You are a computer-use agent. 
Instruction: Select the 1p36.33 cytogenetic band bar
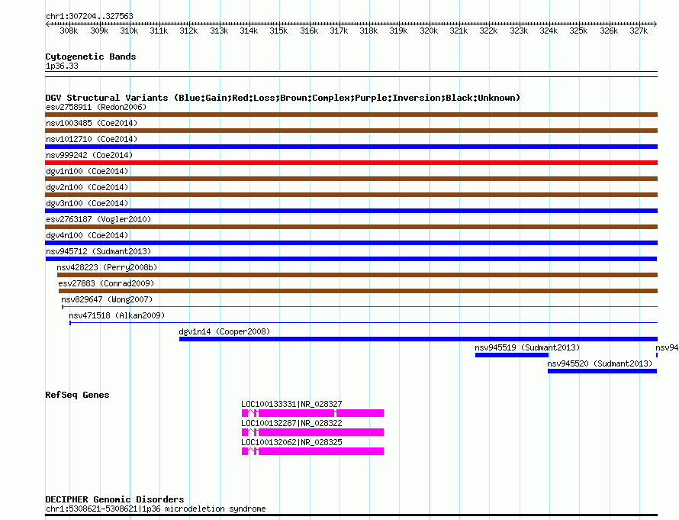pyautogui.click(x=351, y=73)
